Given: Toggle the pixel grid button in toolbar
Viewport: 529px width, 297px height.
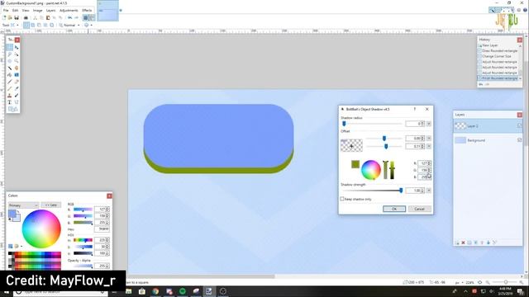Looking at the screenshot, I should coord(86,17).
